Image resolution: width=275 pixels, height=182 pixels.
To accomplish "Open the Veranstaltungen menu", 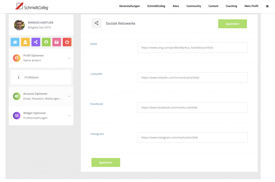I will click(129, 6).
